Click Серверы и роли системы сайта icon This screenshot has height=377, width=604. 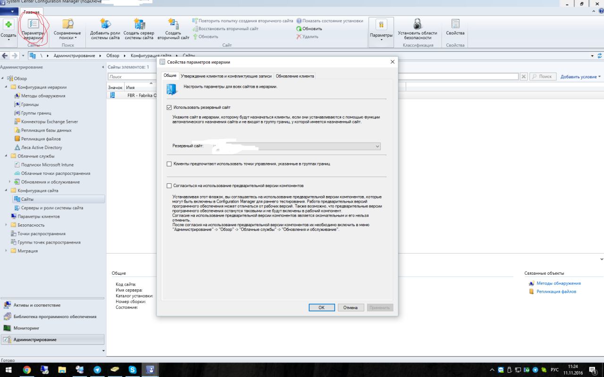17,208
